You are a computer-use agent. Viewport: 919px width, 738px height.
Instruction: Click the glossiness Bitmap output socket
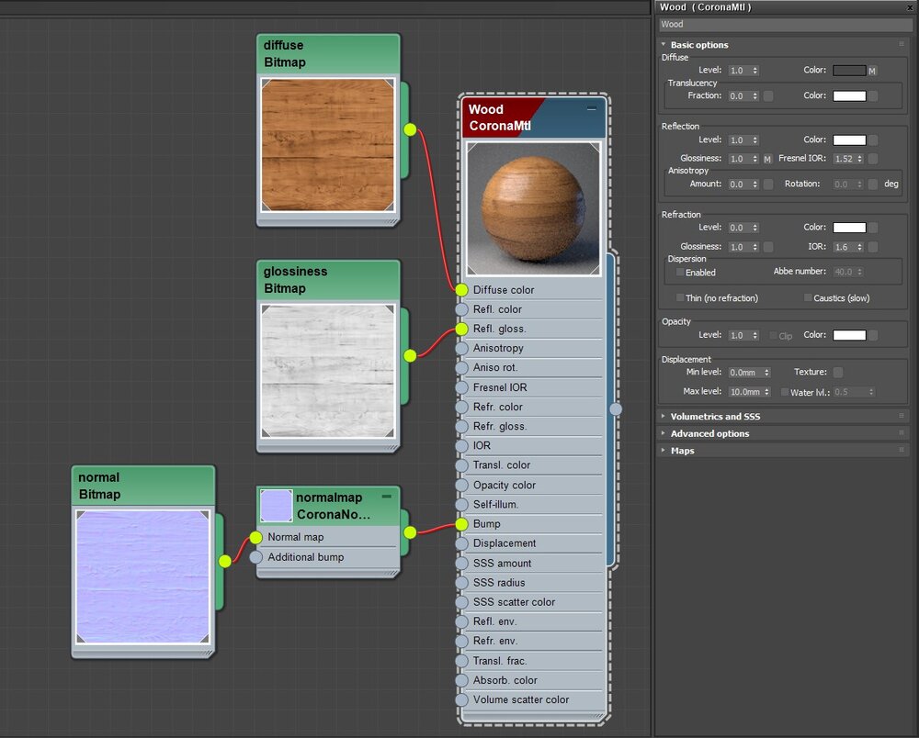pos(410,355)
